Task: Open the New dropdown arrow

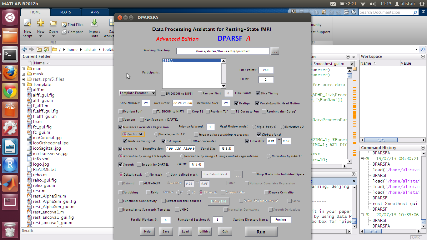Action: (41, 36)
